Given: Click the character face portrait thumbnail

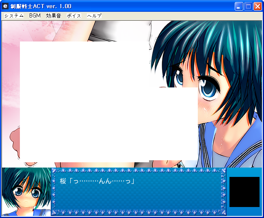Looking at the screenshot, I should click(26, 192).
